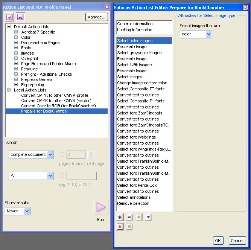This screenshot has height=250, width=251.
Task: Select the Select font Wingdings-Regu... action
Action: (x=144, y=149)
